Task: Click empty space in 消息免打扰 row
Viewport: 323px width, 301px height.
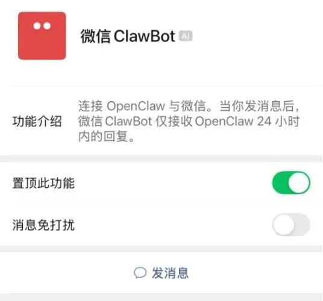Action: coord(173,225)
